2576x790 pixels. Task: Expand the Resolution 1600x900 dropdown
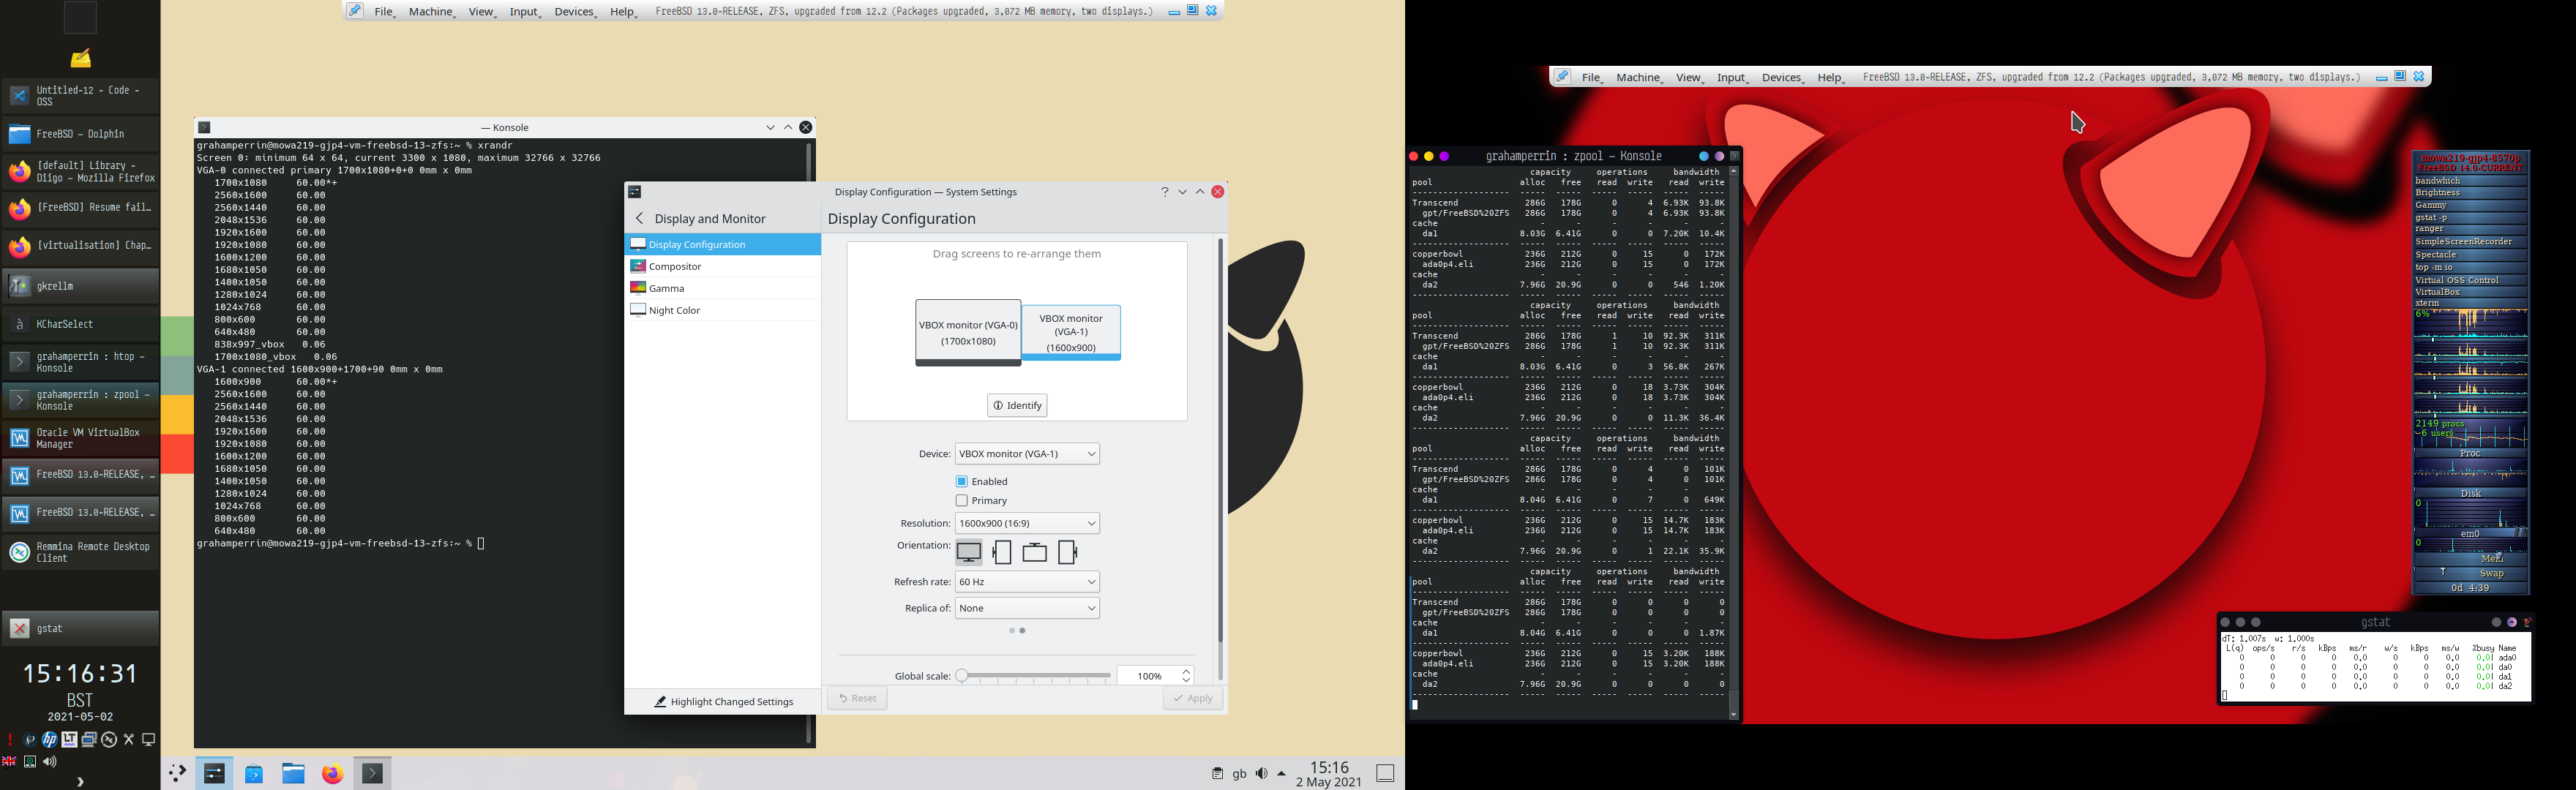(x=1027, y=523)
